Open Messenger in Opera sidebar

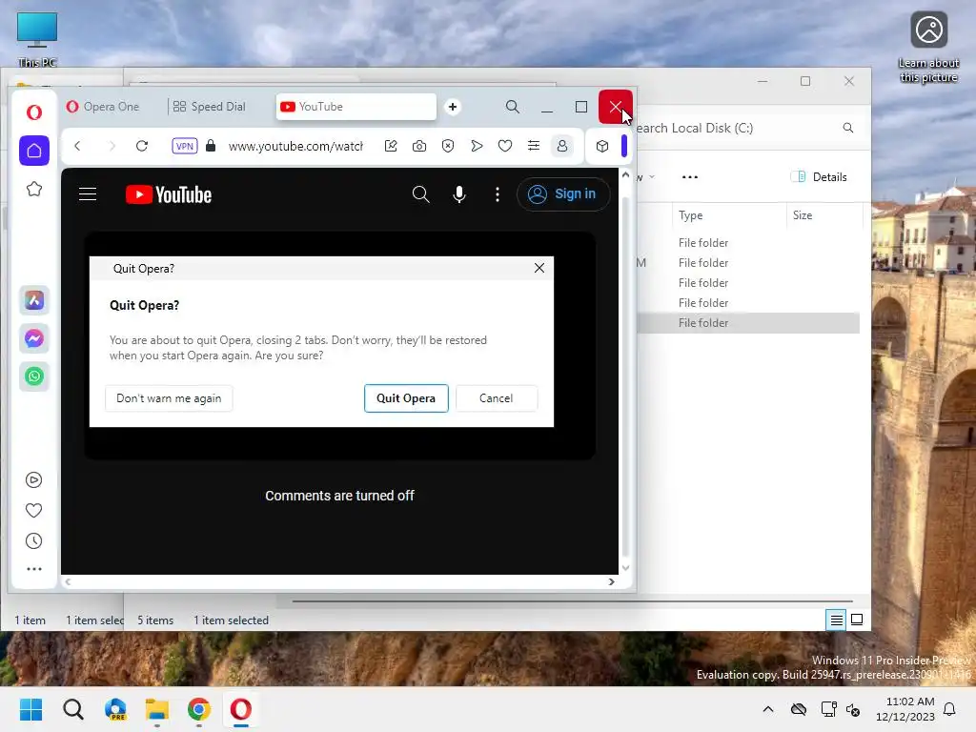coord(34,338)
